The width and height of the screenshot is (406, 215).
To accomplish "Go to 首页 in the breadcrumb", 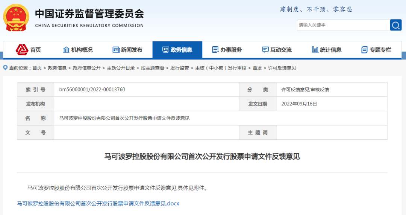I will (x=37, y=68).
